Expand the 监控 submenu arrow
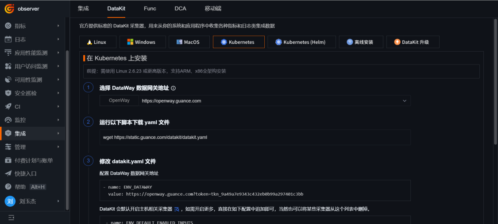The image size is (498, 224). [x=58, y=120]
